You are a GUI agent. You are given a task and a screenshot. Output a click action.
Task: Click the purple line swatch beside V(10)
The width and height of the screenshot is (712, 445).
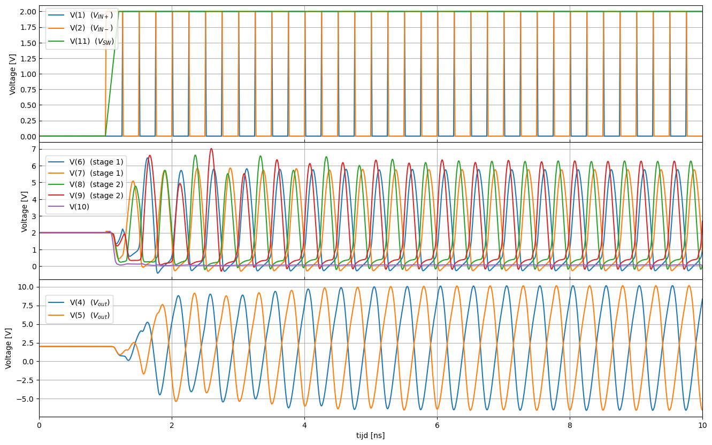click(x=57, y=207)
